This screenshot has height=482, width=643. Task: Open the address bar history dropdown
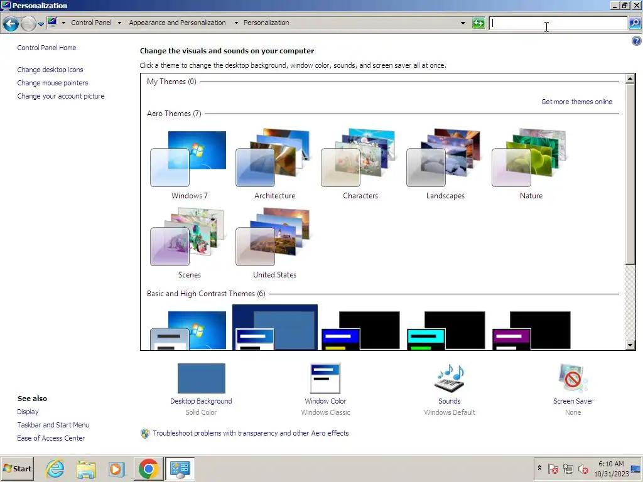pos(463,23)
